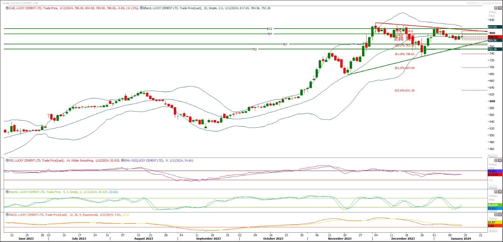The width and height of the screenshot is (503, 242).
Task: Click the 54.661 EMA value tag
Action: tap(495, 171)
